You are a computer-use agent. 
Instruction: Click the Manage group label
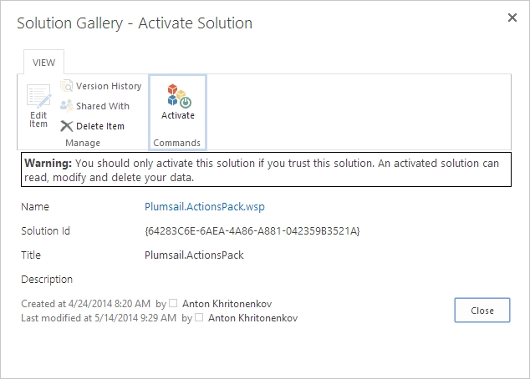coord(83,143)
